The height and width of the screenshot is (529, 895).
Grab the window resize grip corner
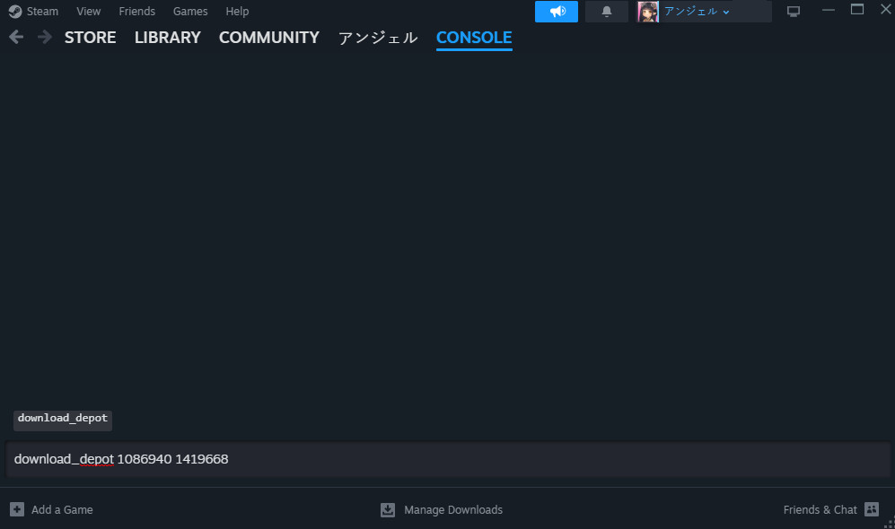890,524
